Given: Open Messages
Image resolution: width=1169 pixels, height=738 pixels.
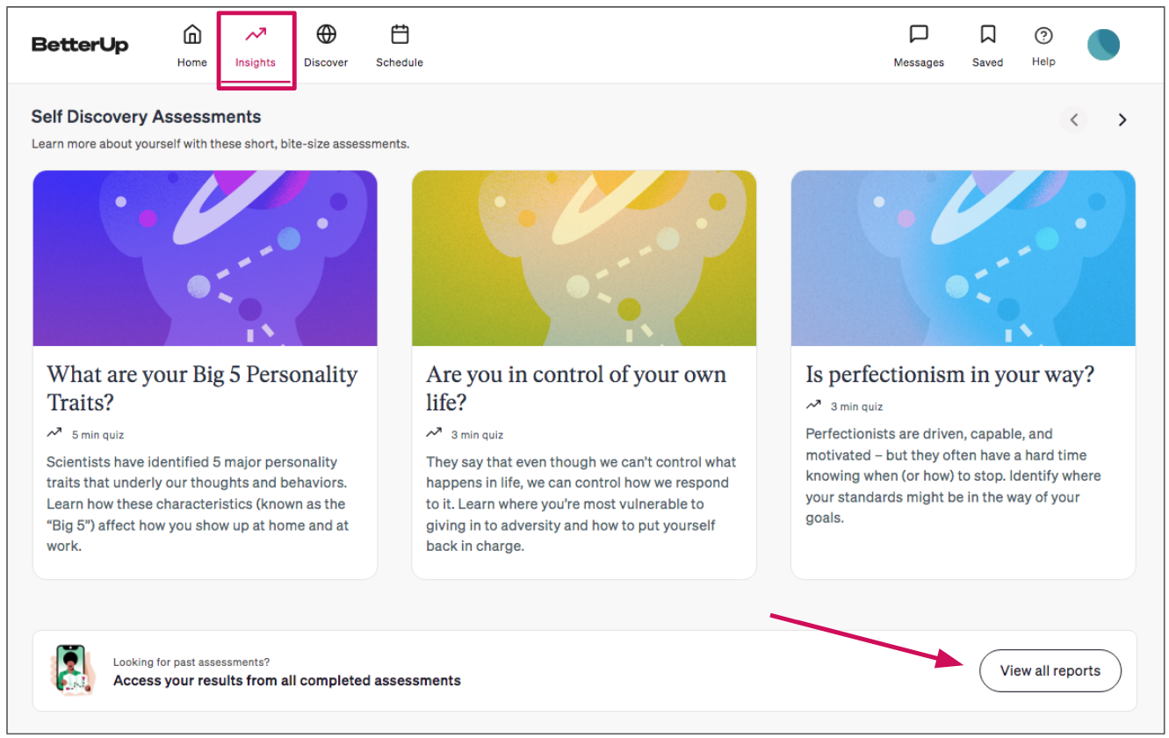Looking at the screenshot, I should pos(919,47).
